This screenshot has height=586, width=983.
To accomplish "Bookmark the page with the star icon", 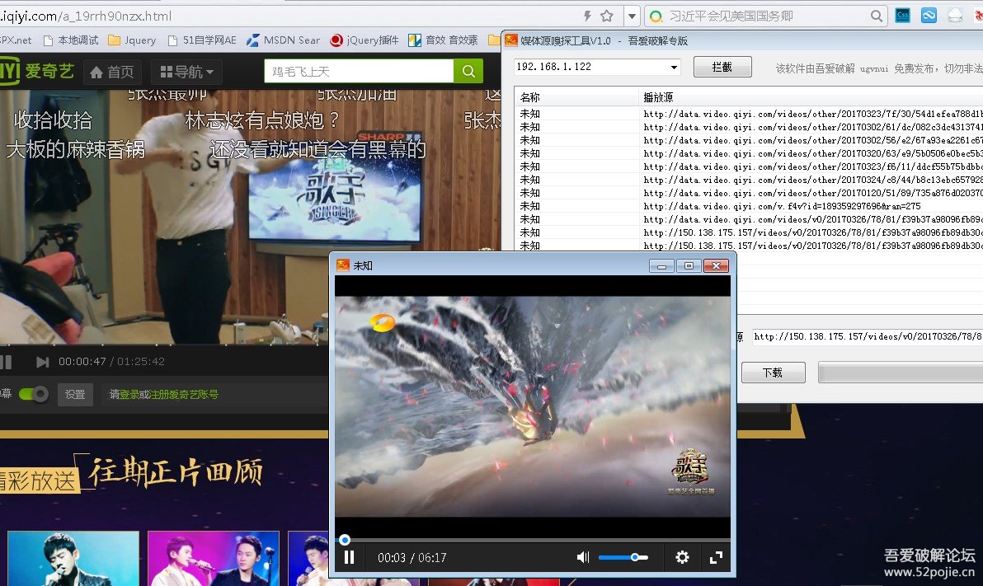I will pos(607,16).
